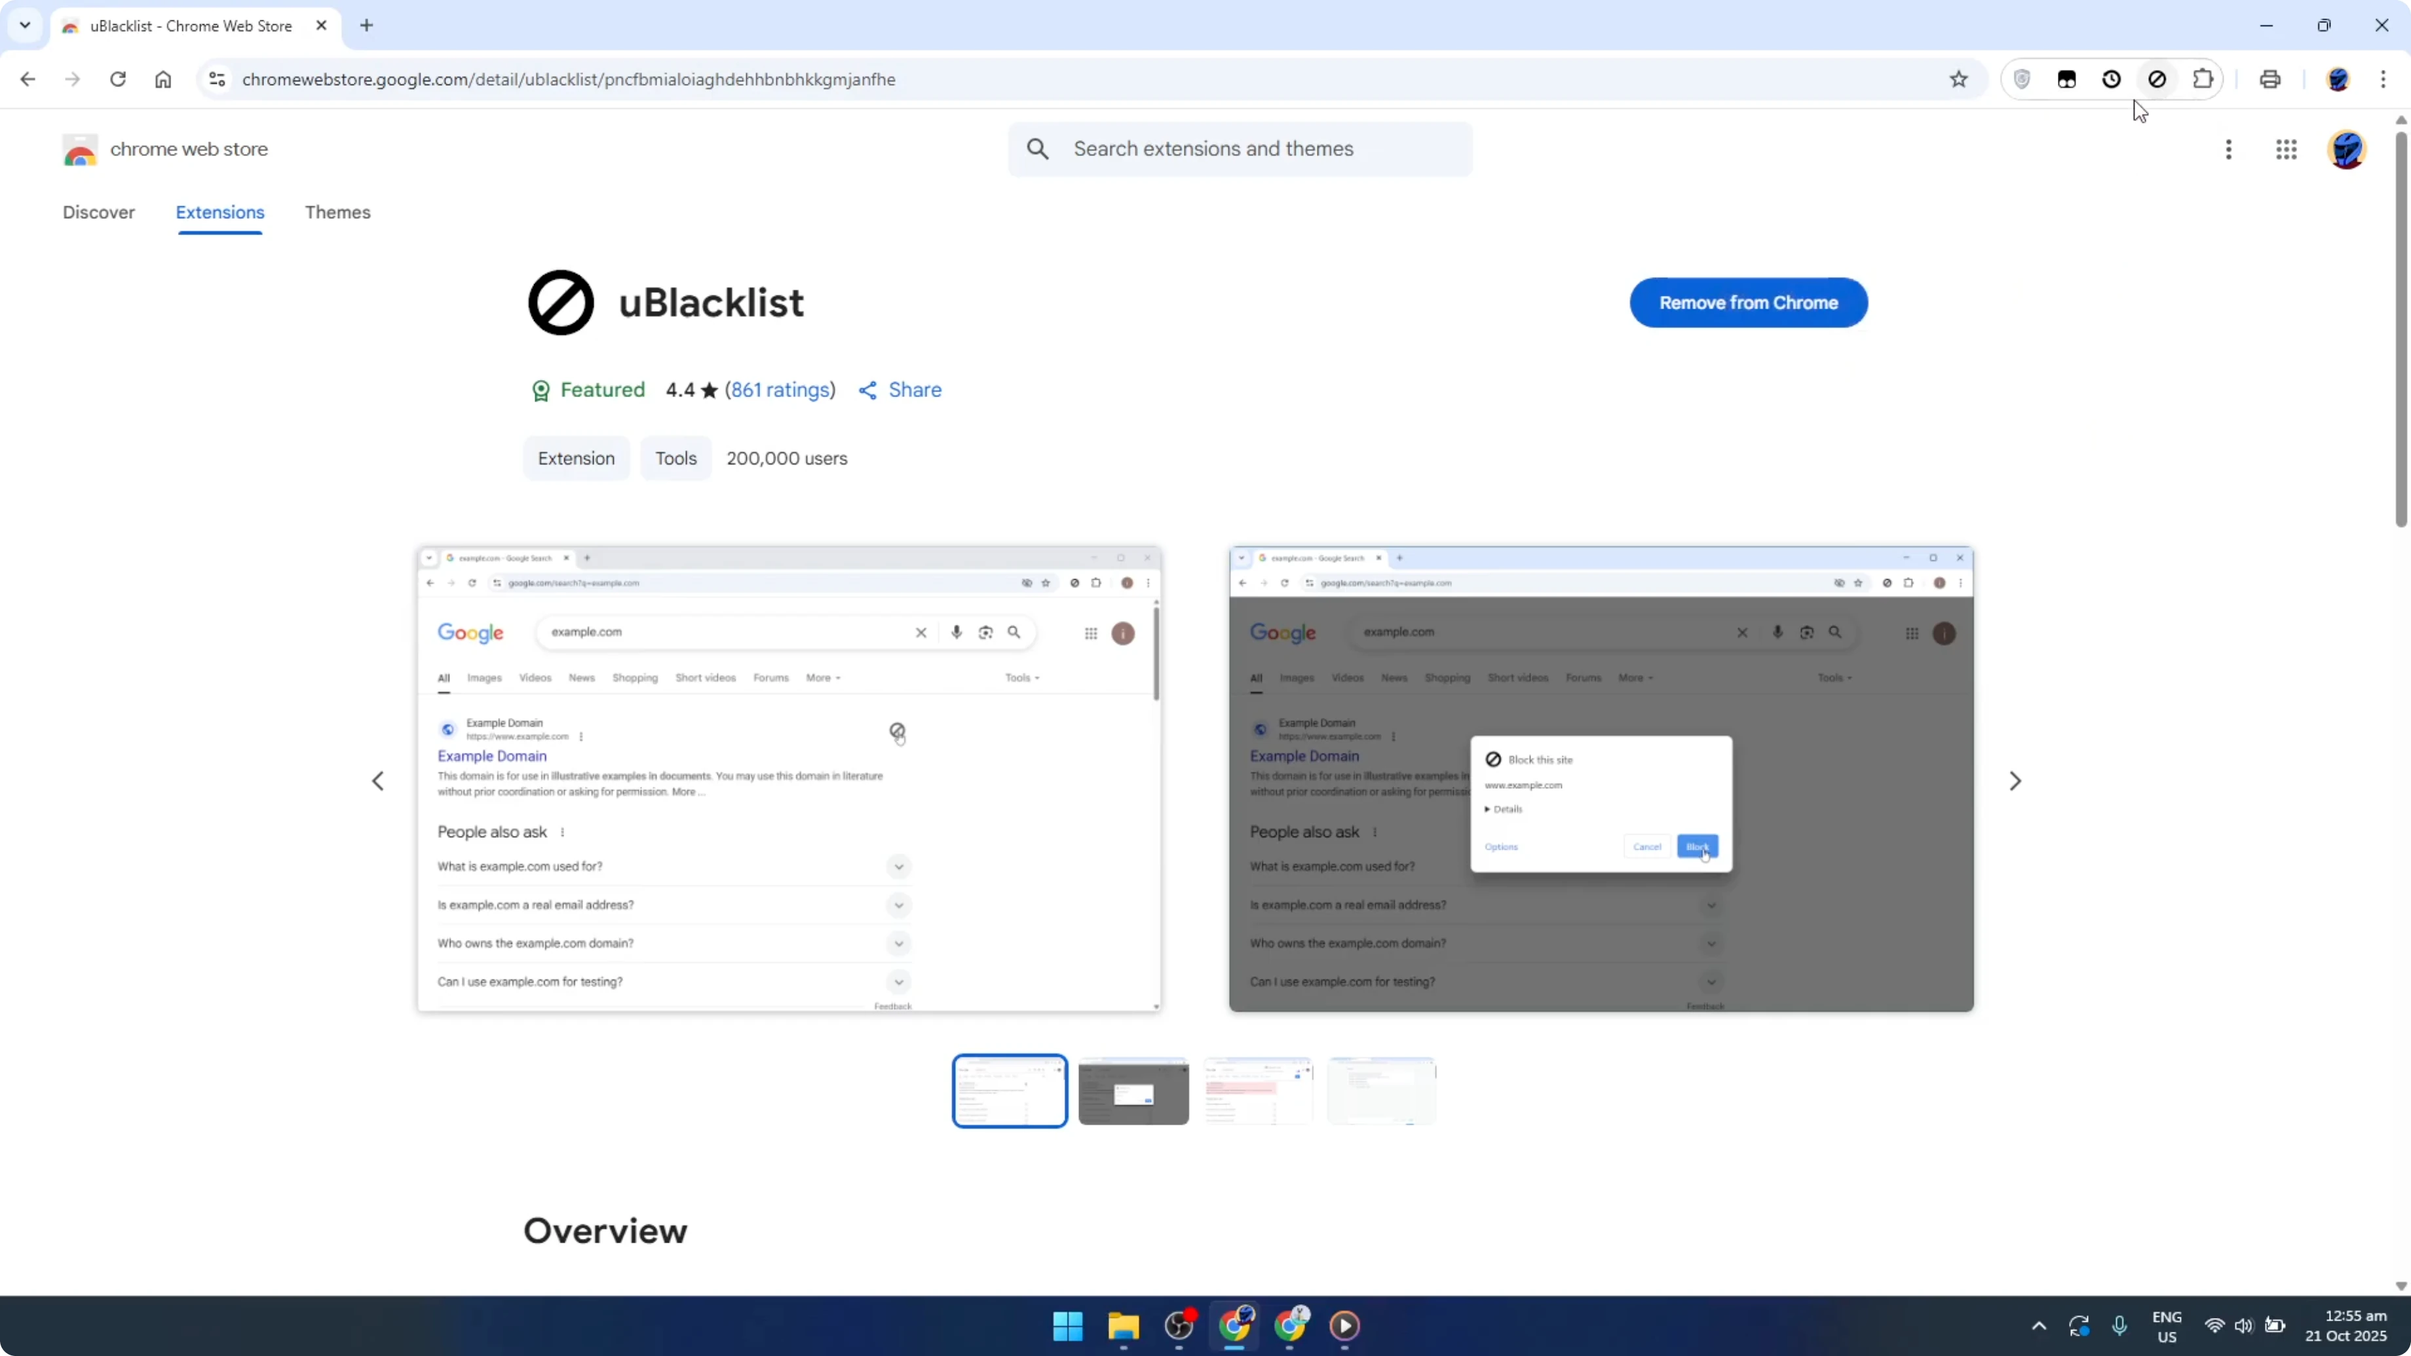Open the Extensions puzzle piece icon

[x=2202, y=79]
